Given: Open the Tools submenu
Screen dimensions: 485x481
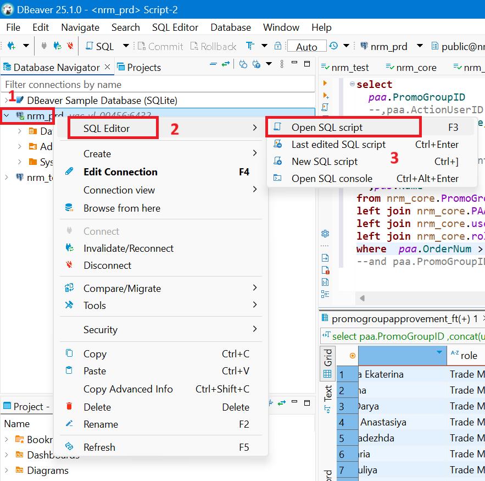Looking at the screenshot, I should pos(160,306).
